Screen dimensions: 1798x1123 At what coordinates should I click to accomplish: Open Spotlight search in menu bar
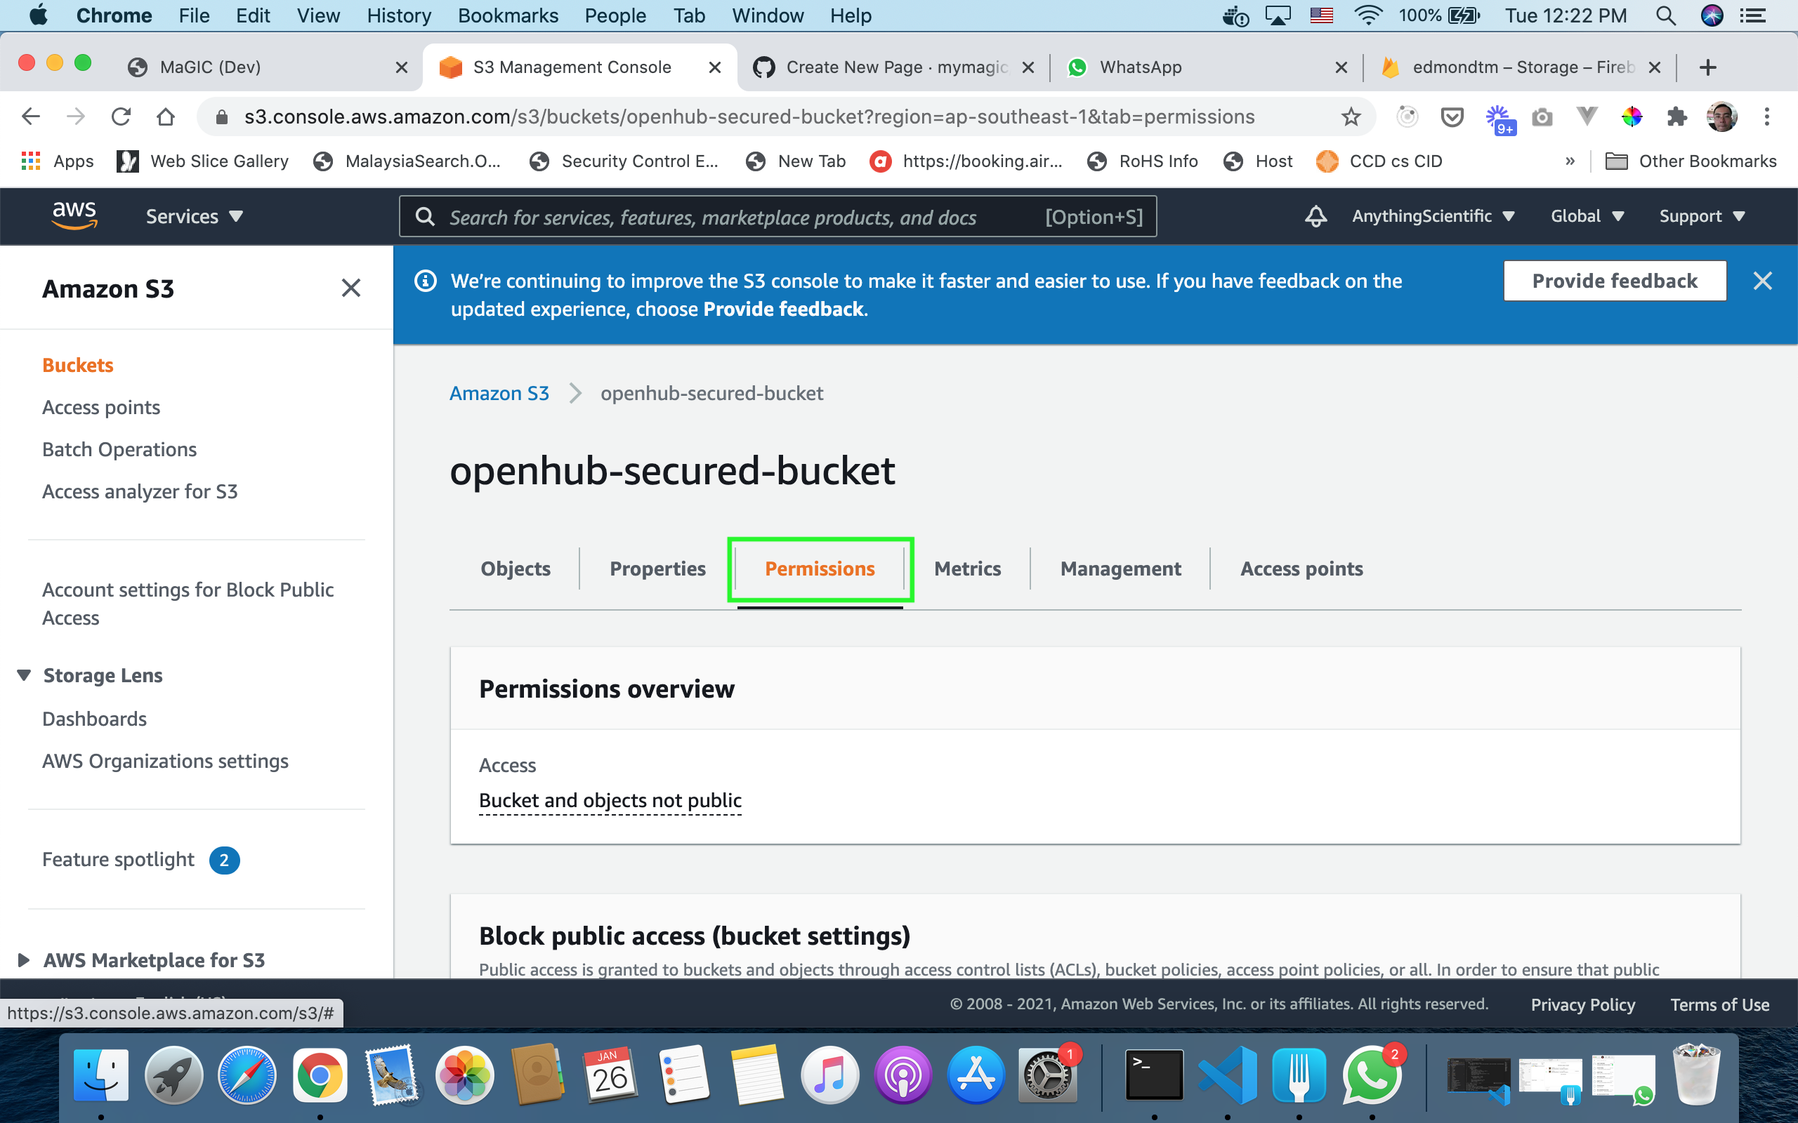tap(1666, 15)
